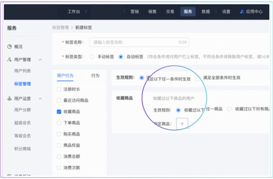Click the plus icon to add 指定商品
The width and height of the screenshot is (273, 179).
[x=182, y=123]
